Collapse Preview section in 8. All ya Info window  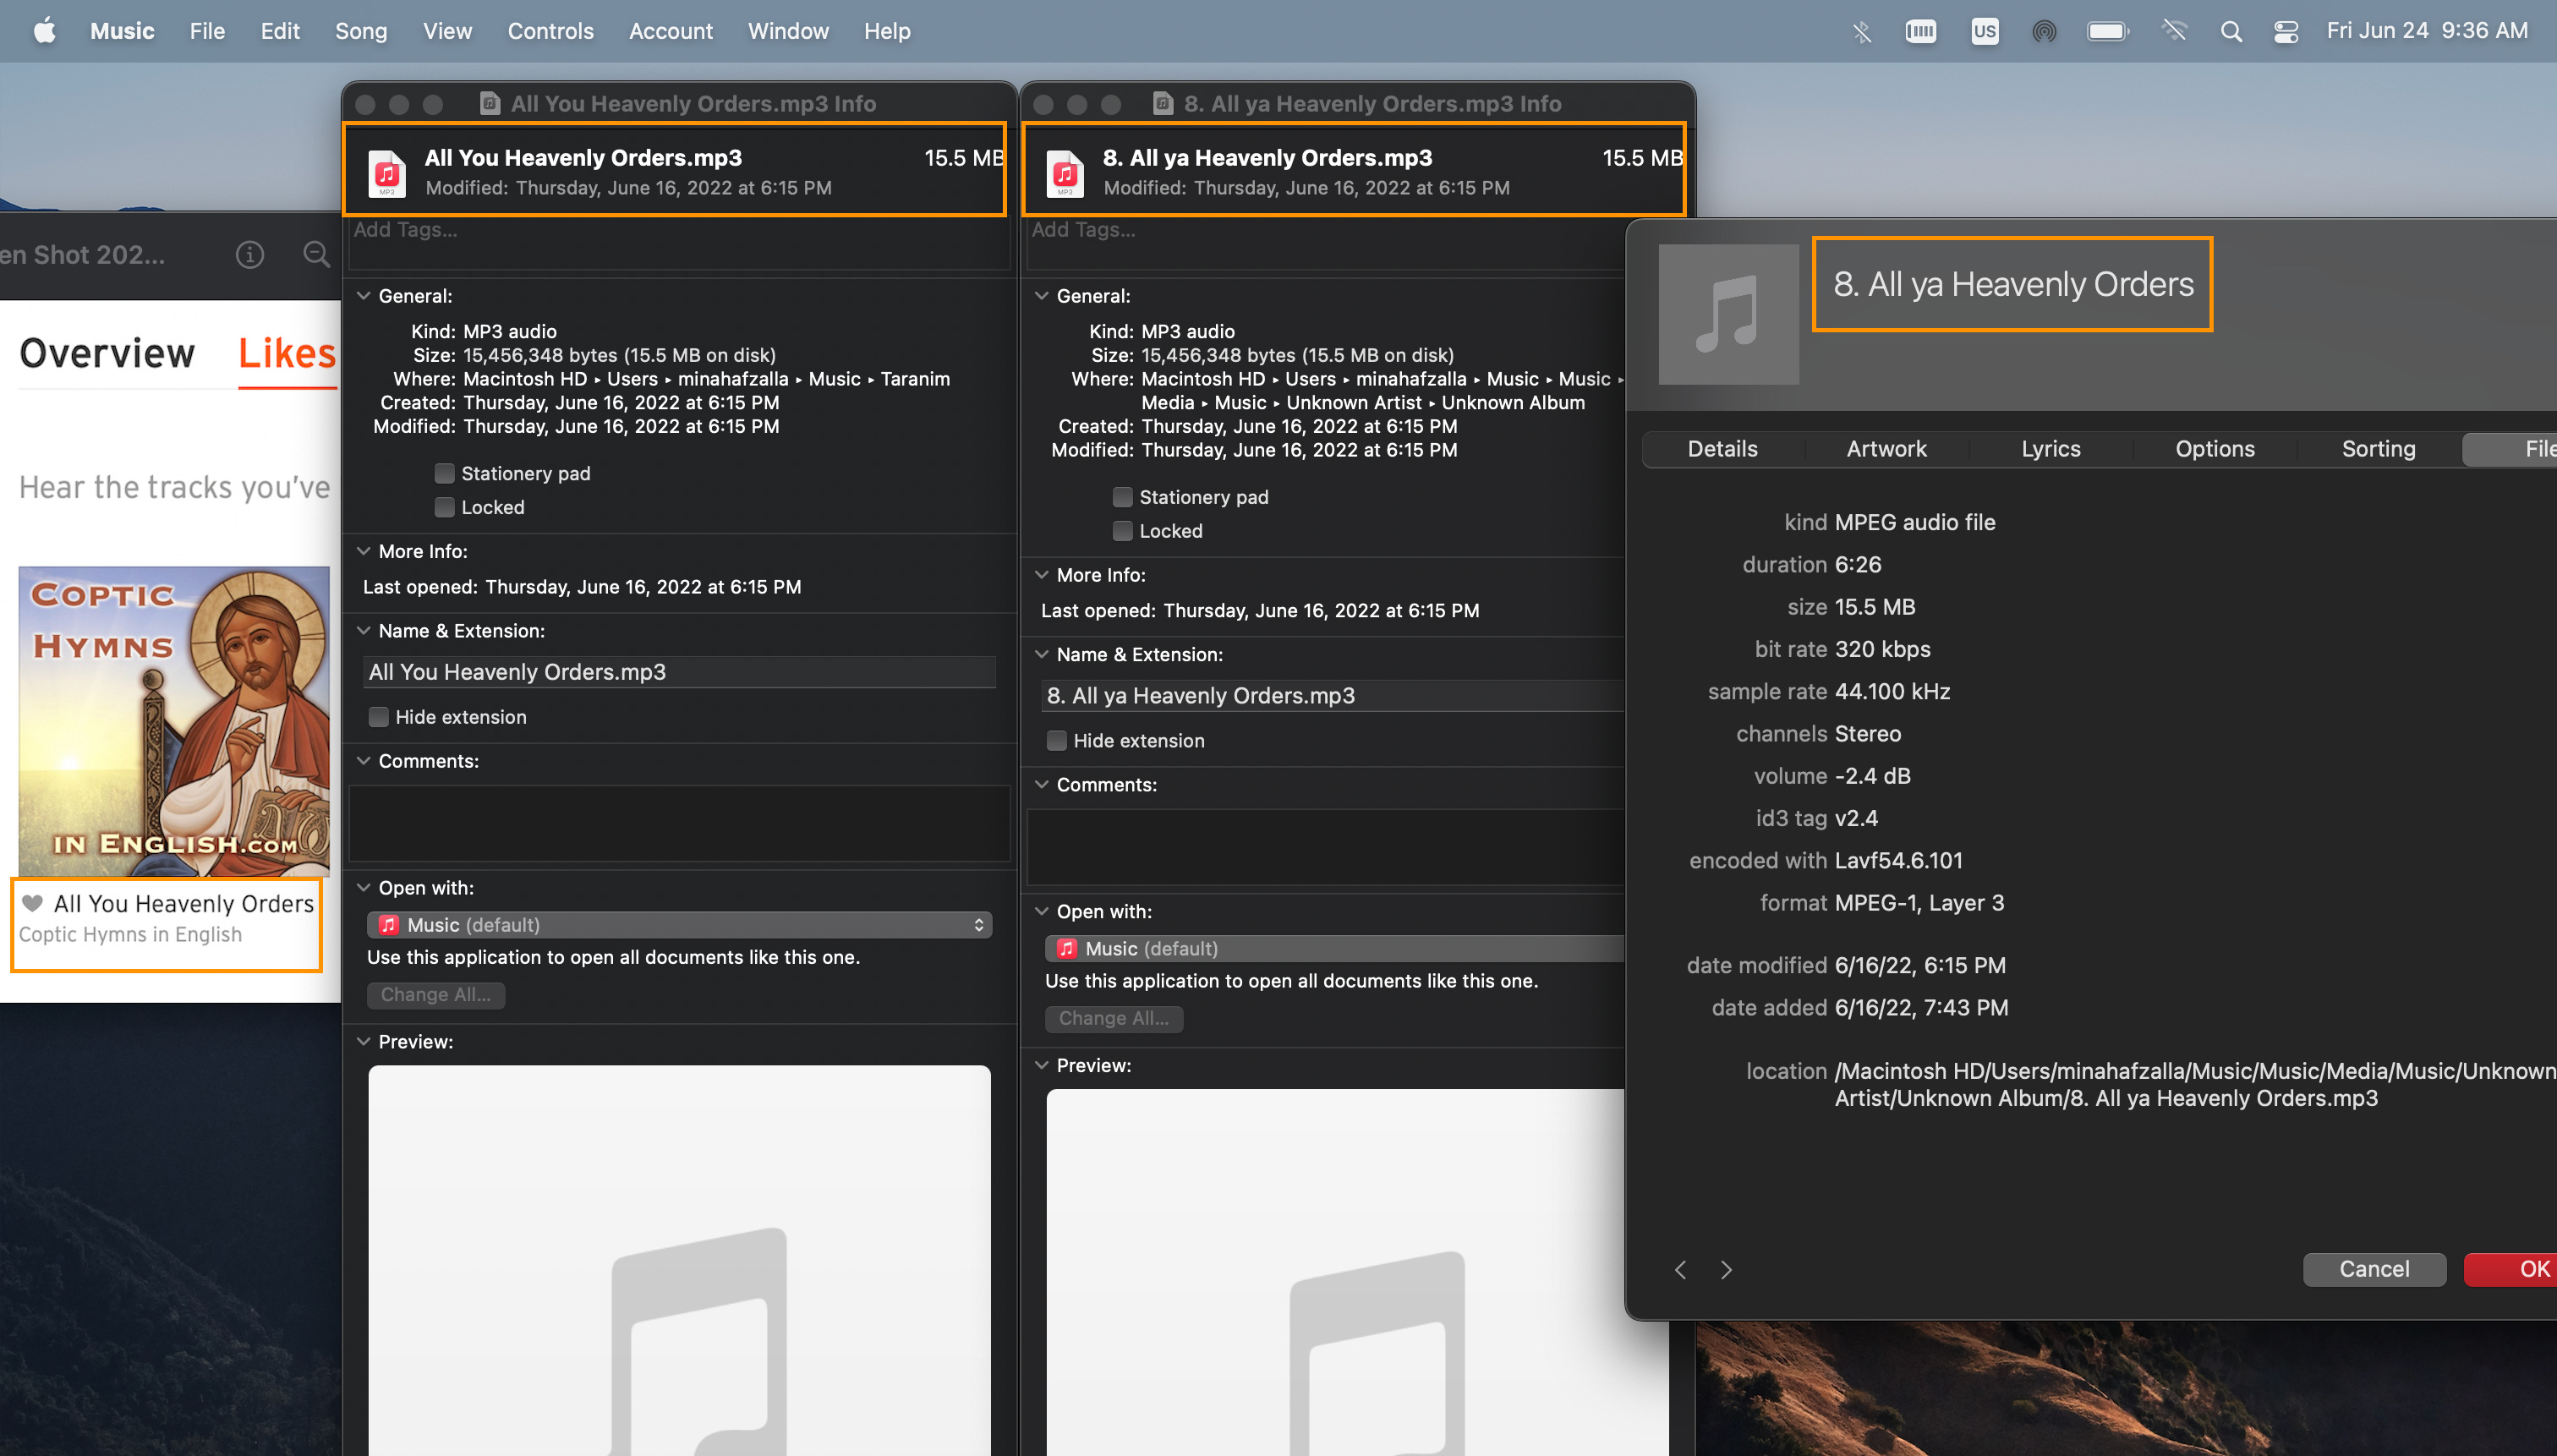[x=1042, y=1066]
